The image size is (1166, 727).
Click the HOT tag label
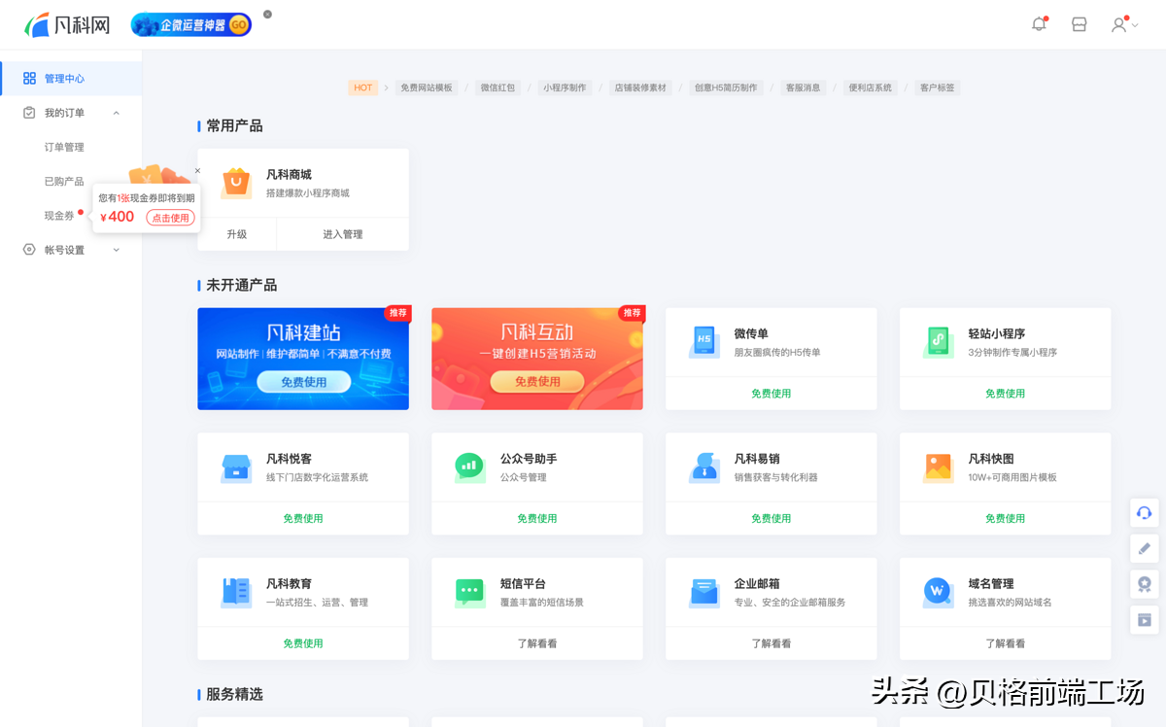(363, 87)
